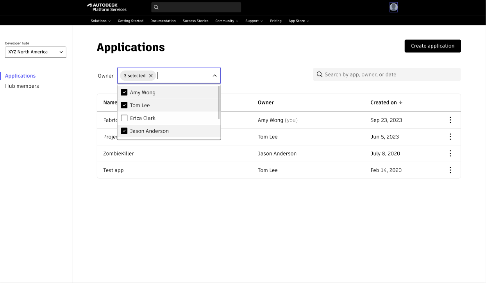The height and width of the screenshot is (283, 486).
Task: Uncheck the Jason Anderson checkbox
Action: 124,131
